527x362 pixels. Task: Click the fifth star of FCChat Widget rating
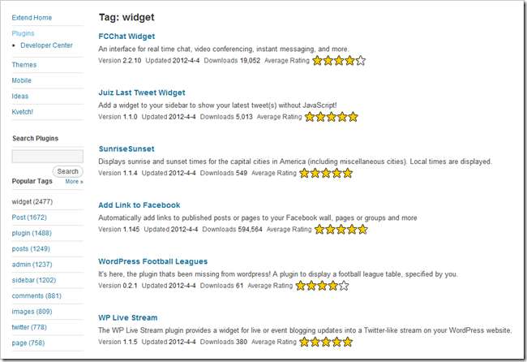coord(361,60)
